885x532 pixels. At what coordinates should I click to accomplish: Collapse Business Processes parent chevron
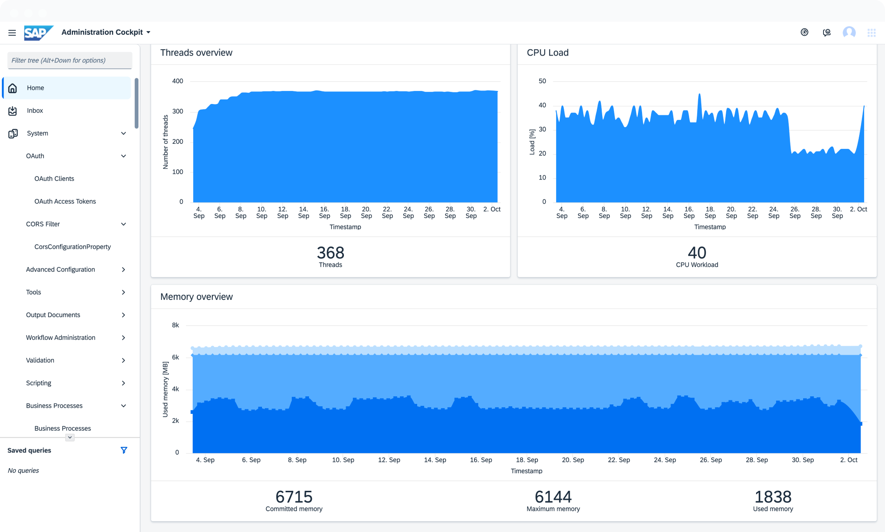tap(124, 406)
